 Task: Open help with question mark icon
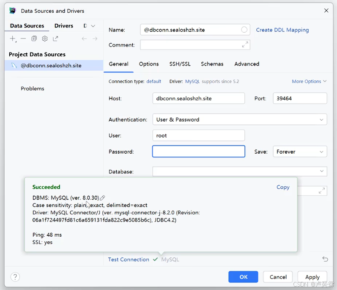pyautogui.click(x=15, y=277)
